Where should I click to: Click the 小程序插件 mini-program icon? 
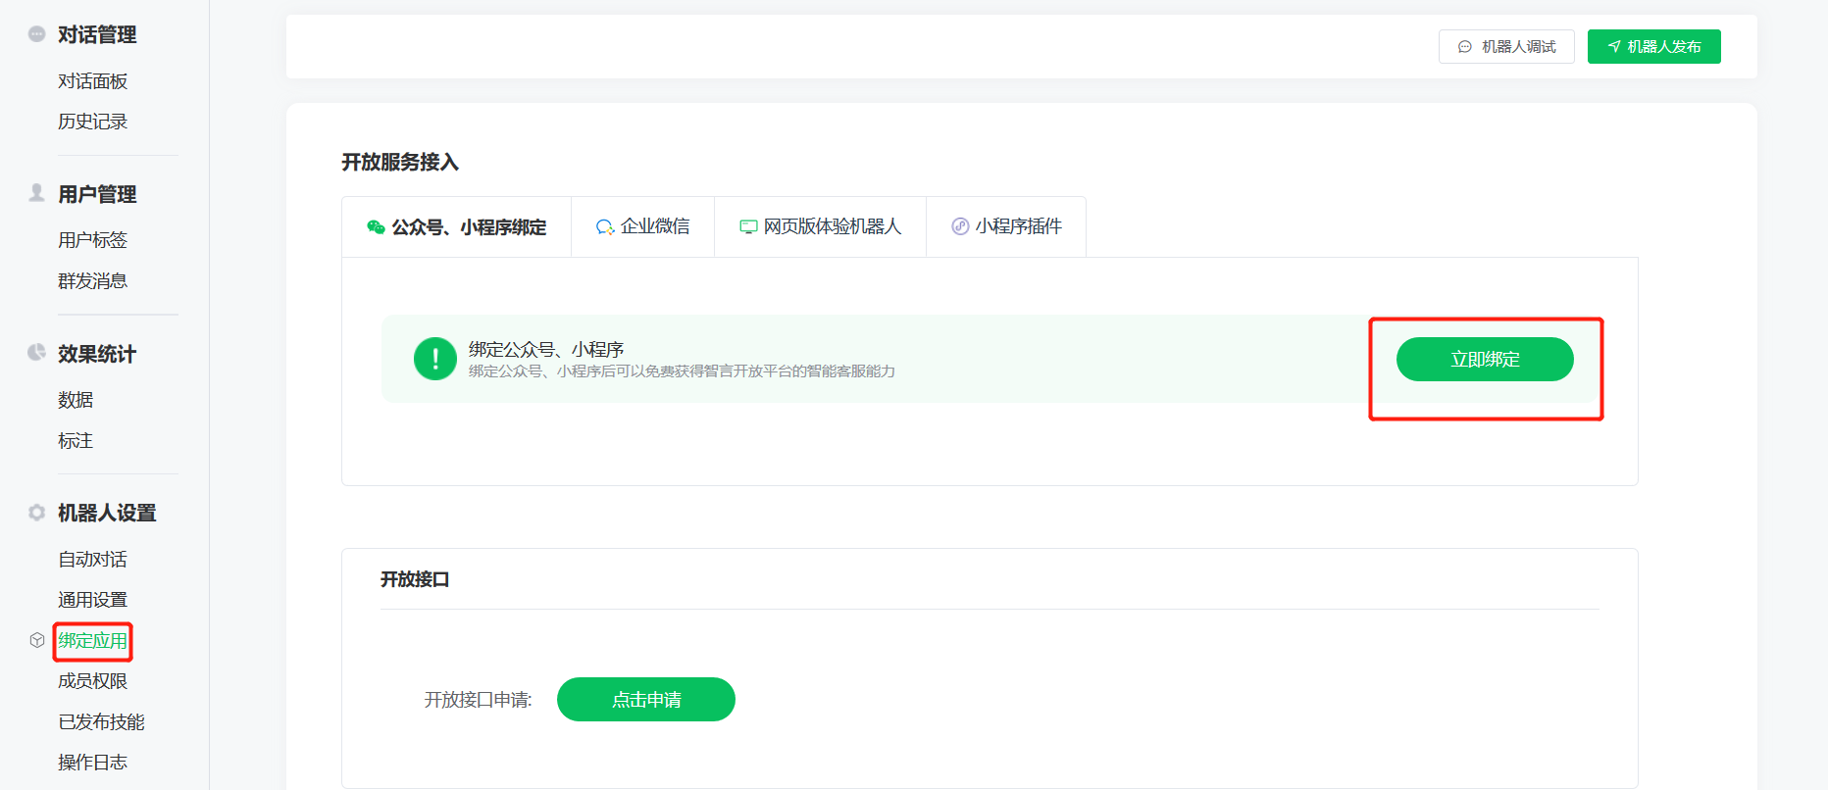(960, 226)
